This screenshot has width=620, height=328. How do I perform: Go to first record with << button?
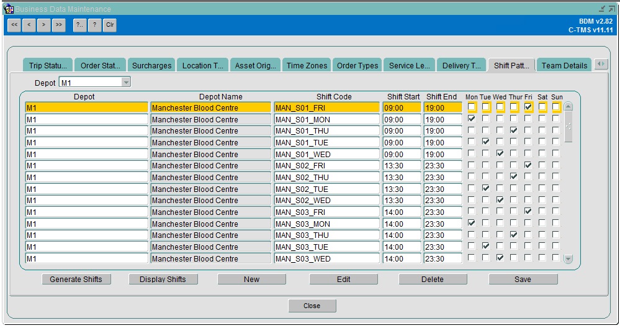pos(14,25)
